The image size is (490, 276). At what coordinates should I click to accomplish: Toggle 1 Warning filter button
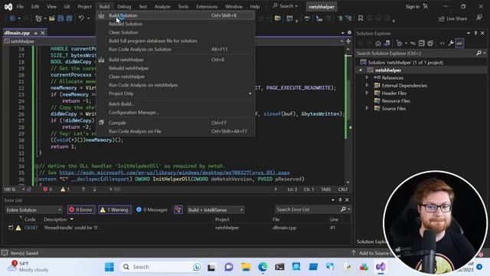(115, 209)
